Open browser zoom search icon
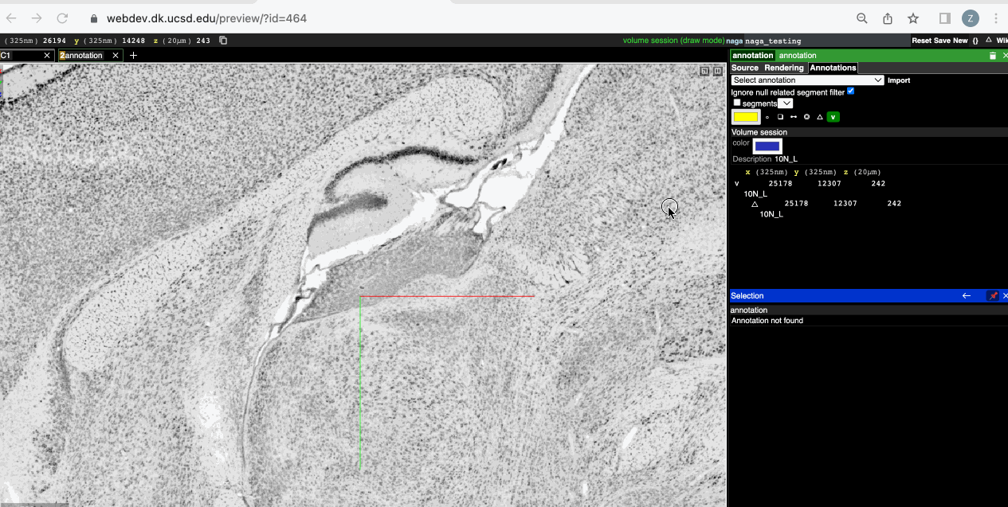This screenshot has width=1008, height=507. (862, 18)
